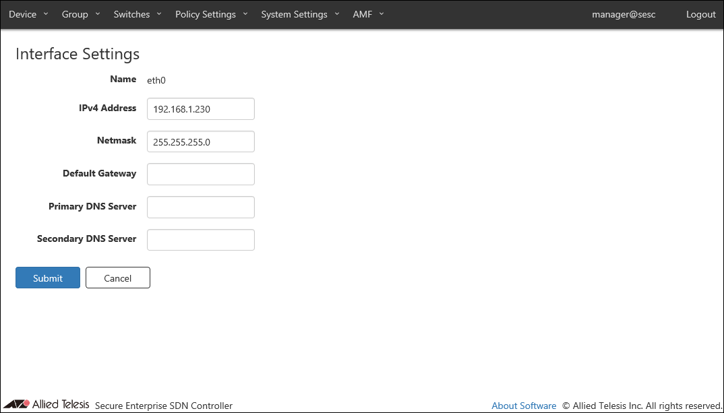Open the AMF menu label

[362, 14]
